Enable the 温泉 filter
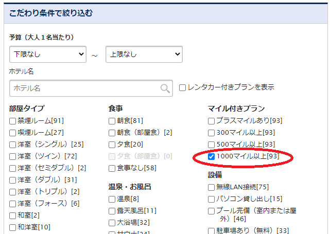The height and width of the screenshot is (234, 331). (x=112, y=199)
